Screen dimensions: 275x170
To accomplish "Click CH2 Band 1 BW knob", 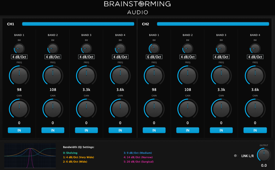I will [154, 48].
